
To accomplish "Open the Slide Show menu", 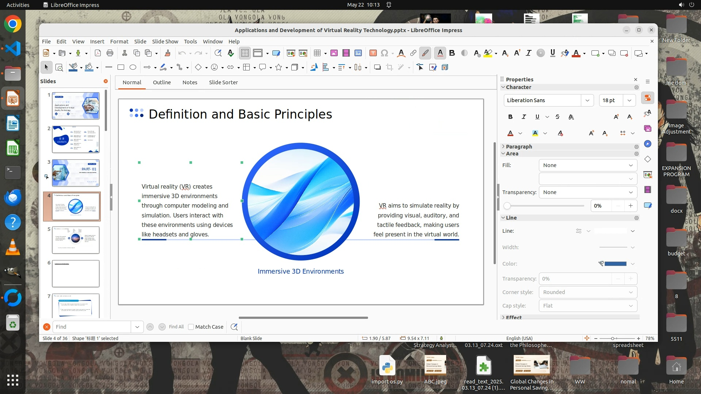I will 165,42.
